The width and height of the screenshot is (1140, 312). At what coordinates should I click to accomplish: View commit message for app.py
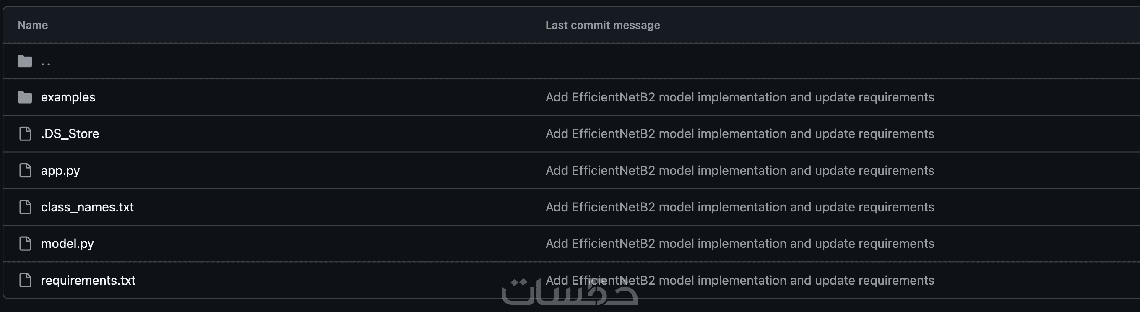click(739, 170)
